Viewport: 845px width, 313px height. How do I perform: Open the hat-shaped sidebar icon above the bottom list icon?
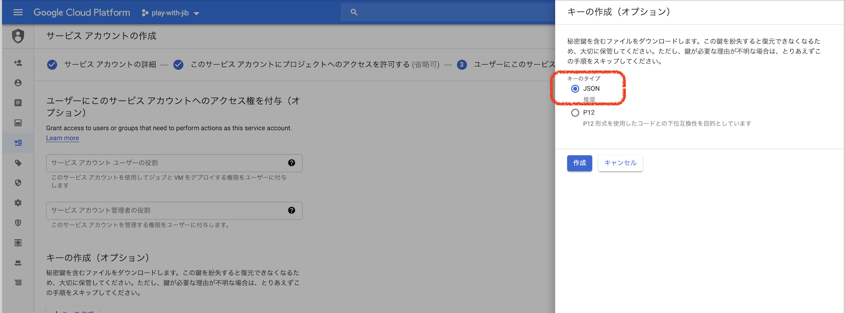[18, 263]
